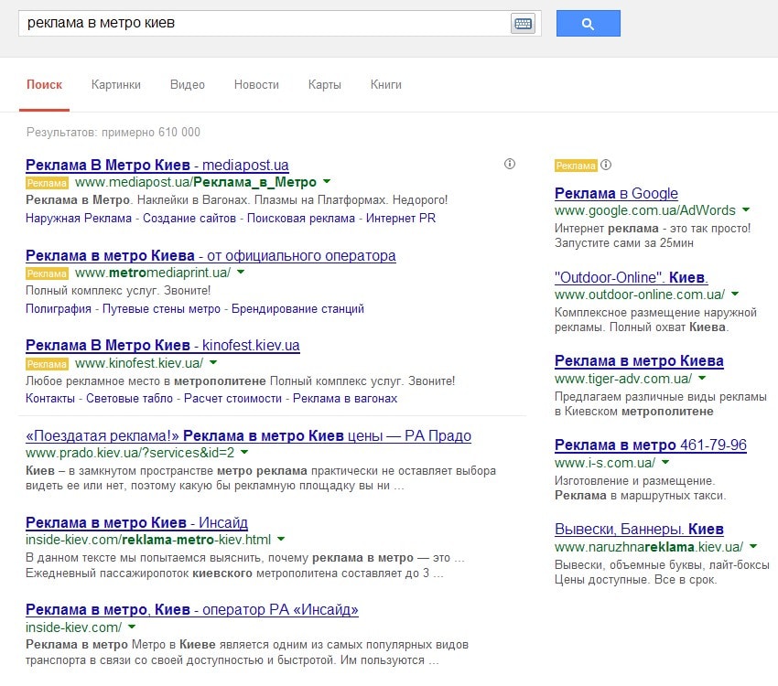Open 'Реклама В Метро Киев - mediapost.ua' result
Image resolution: width=778 pixels, height=686 pixels.
coord(157,165)
